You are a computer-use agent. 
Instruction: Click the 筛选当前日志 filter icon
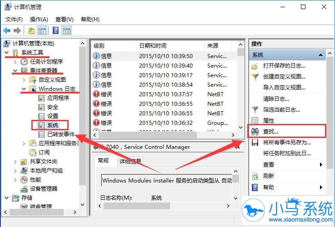[x=255, y=110]
